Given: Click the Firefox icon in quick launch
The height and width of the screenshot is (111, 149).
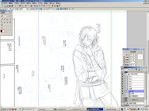Looking at the screenshot, I should 16,109.
